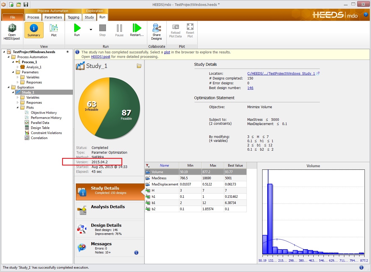Image resolution: width=371 pixels, height=272 pixels.
Task: Select the Volume response row
Action: point(196,172)
